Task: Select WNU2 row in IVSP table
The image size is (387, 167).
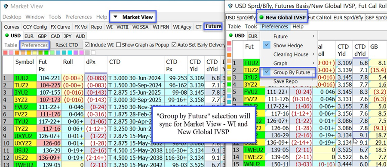Action: coord(255,164)
